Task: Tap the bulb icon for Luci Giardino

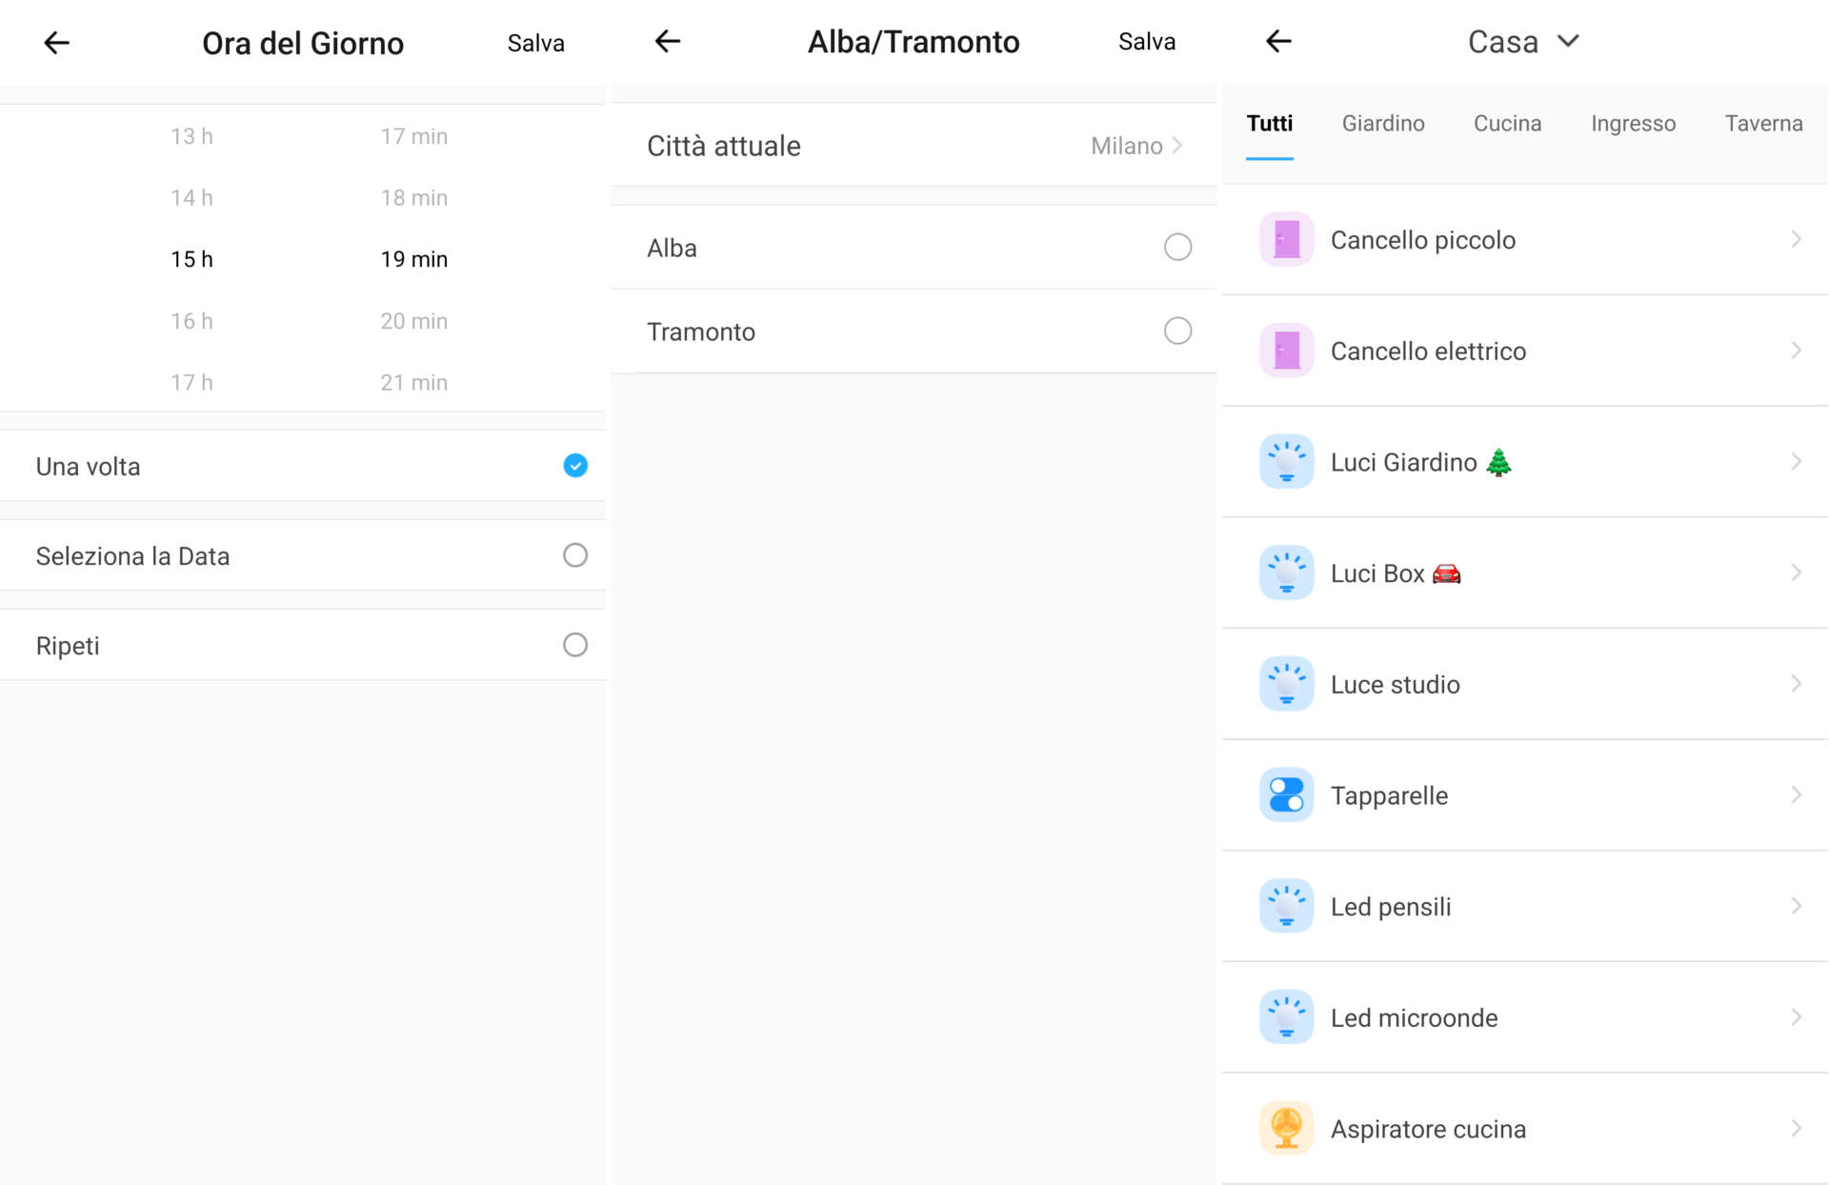Action: point(1286,462)
